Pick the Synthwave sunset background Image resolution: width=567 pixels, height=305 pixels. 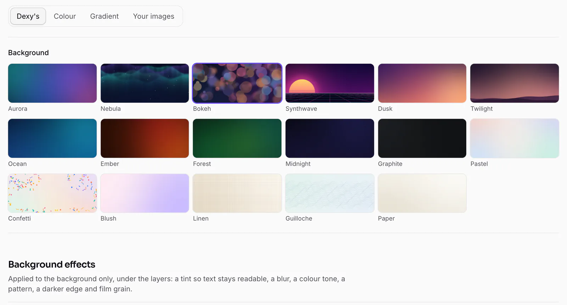[x=330, y=83]
